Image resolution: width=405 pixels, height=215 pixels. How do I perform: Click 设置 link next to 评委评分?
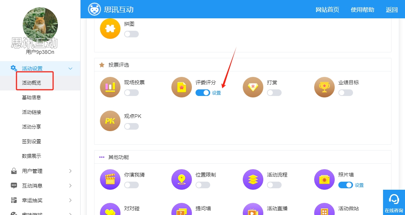click(216, 93)
